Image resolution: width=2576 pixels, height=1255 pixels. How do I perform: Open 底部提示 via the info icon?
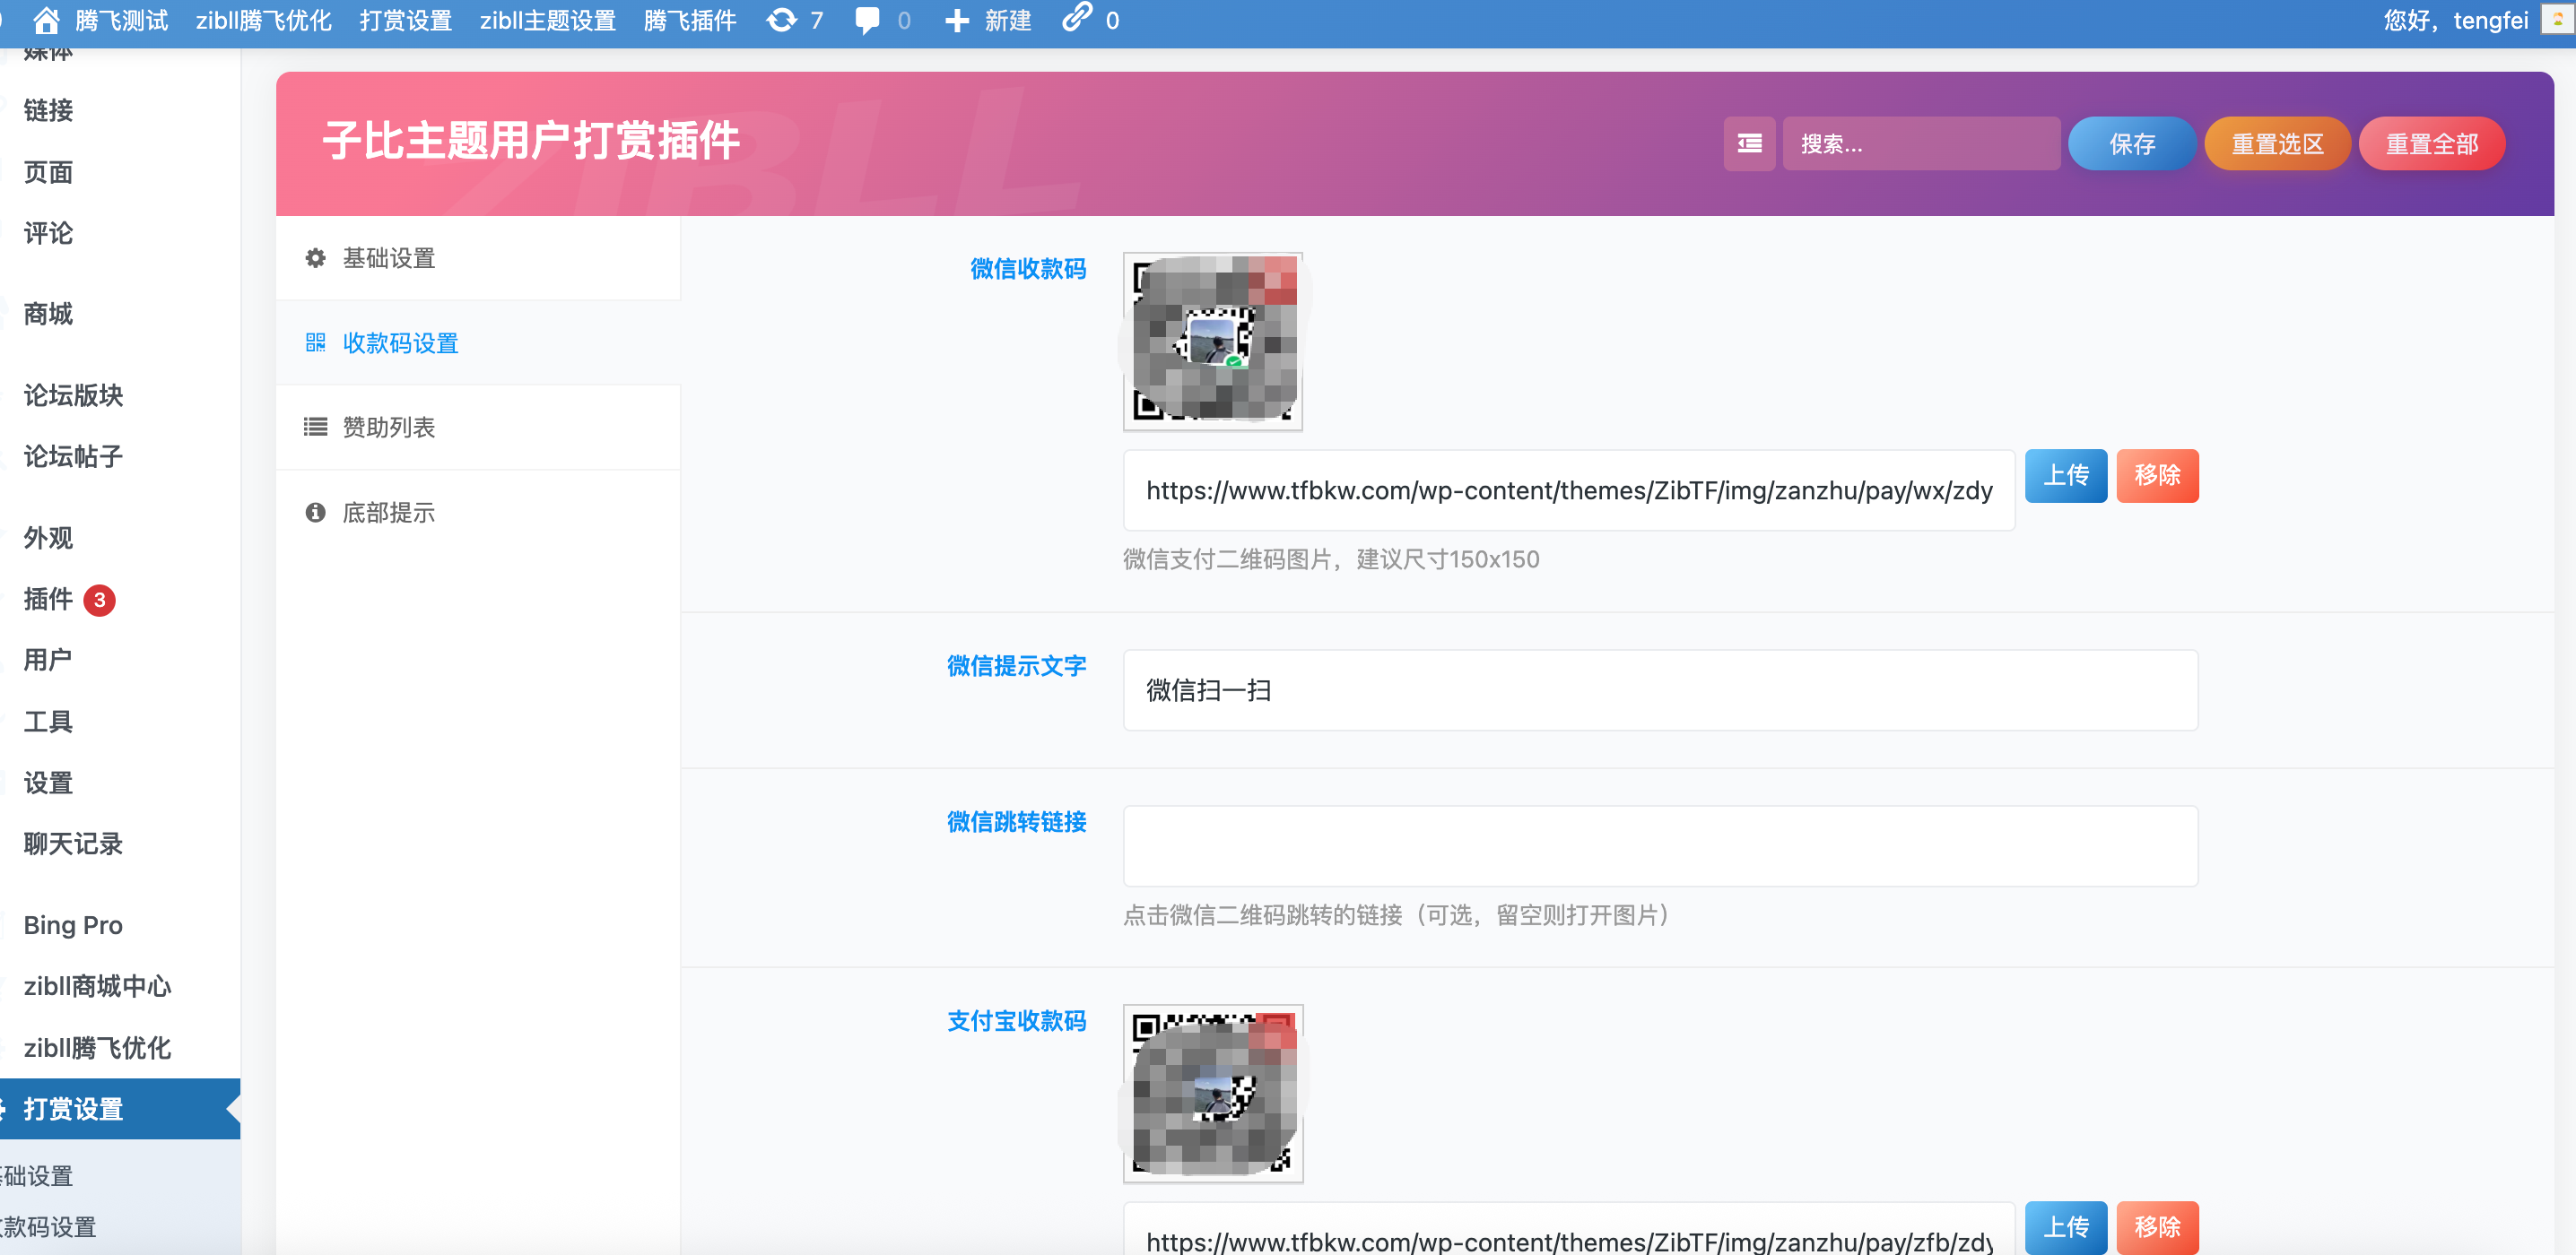coord(315,512)
